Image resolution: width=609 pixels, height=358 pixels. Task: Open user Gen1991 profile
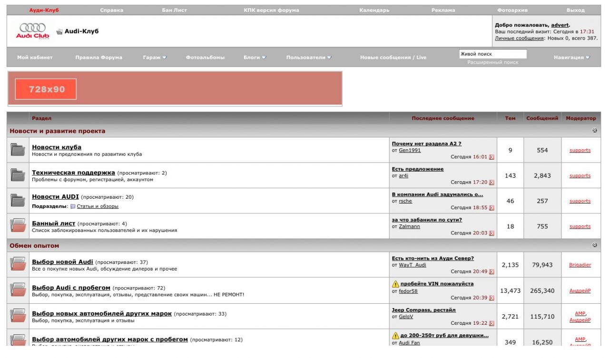[410, 150]
